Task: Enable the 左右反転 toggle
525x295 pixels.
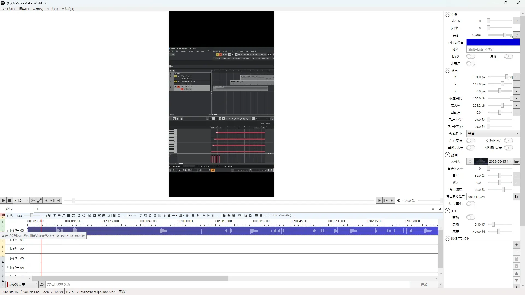Action: point(471,141)
